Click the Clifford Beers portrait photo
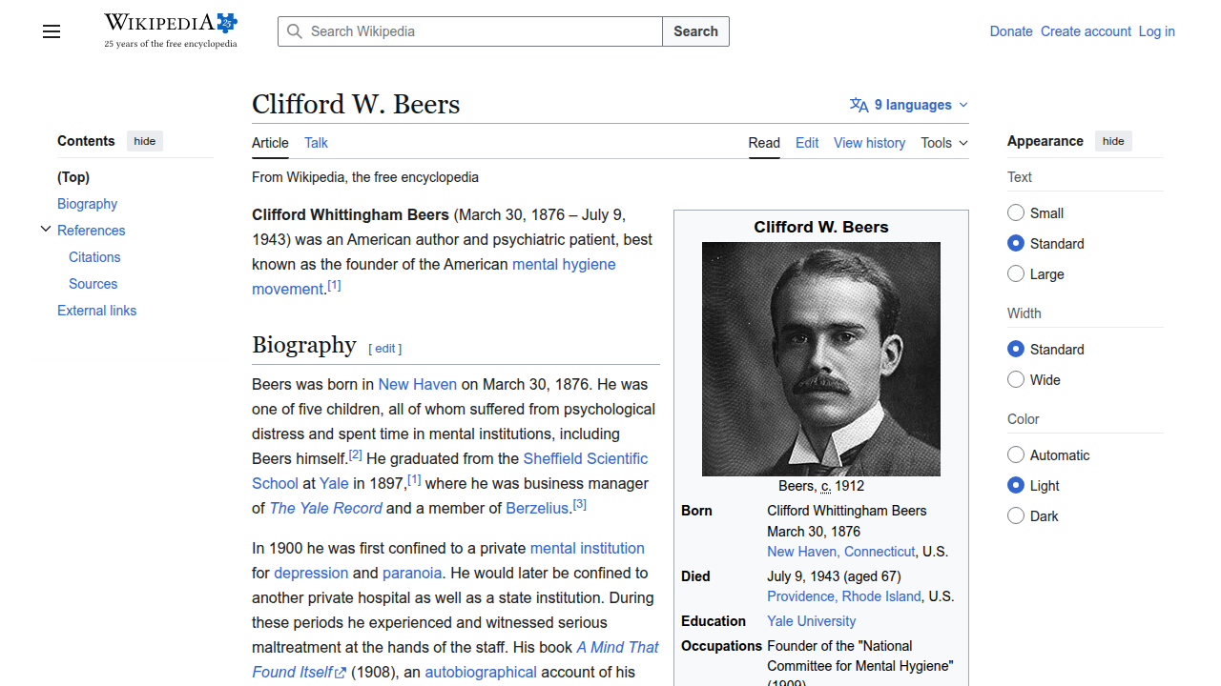 (x=821, y=359)
